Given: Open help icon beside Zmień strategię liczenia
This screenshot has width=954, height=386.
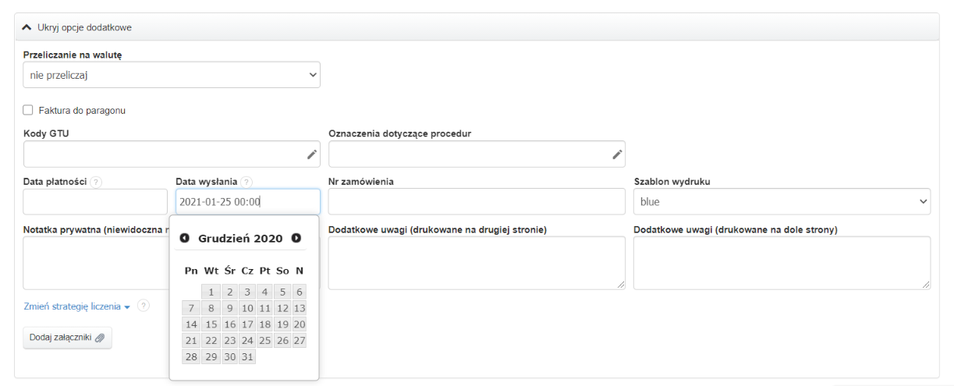Looking at the screenshot, I should click(144, 306).
